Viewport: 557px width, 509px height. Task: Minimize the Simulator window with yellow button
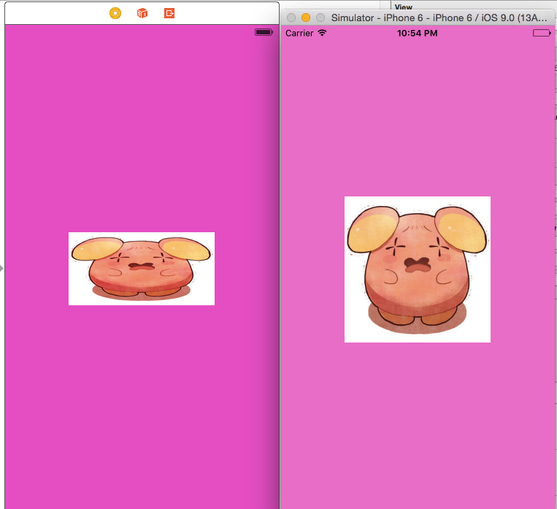click(x=306, y=18)
